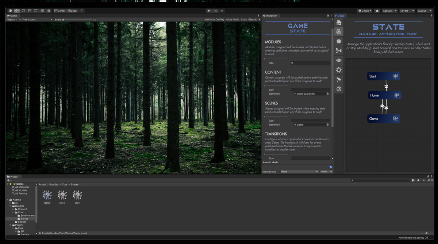The height and width of the screenshot is (244, 438).
Task: Select the Hand tool in the toolbar
Action: (10, 11)
